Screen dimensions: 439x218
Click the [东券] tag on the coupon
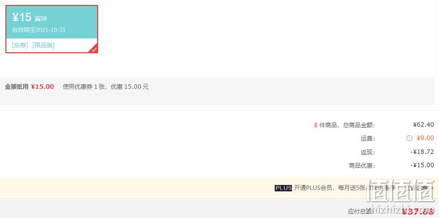pyautogui.click(x=20, y=45)
